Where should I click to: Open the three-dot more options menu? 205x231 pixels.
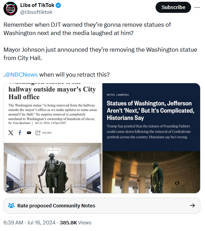click(197, 7)
